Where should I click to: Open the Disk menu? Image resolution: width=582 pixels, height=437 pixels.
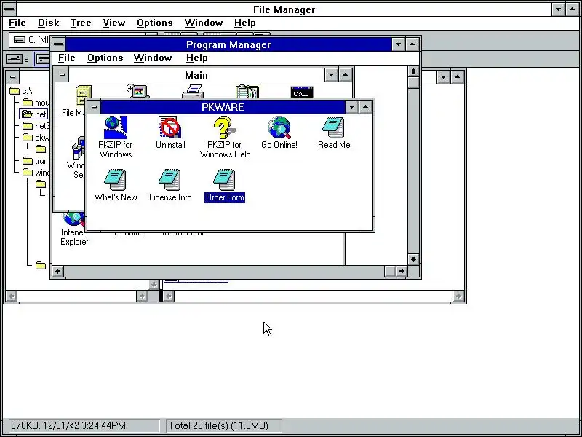click(48, 23)
